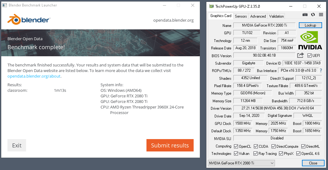328x170 pixels.
Task: Click the opendata.blender.org header text
Action: coord(173,20)
